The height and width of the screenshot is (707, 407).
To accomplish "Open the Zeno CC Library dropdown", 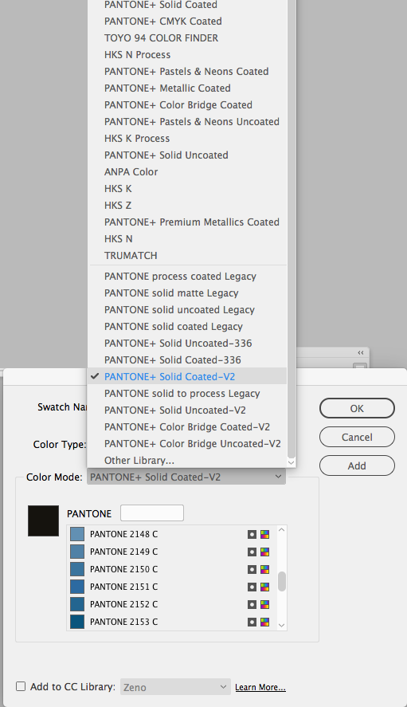I will (x=175, y=687).
